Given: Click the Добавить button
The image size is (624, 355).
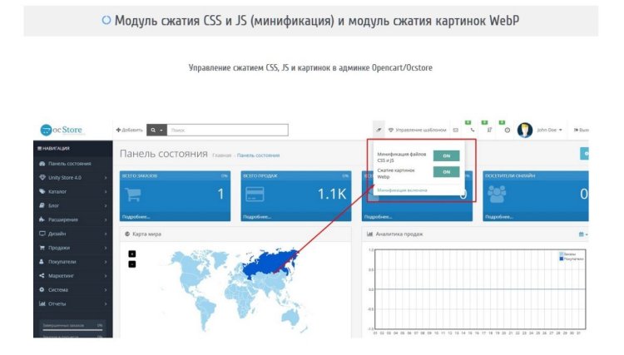Looking at the screenshot, I should [x=129, y=131].
